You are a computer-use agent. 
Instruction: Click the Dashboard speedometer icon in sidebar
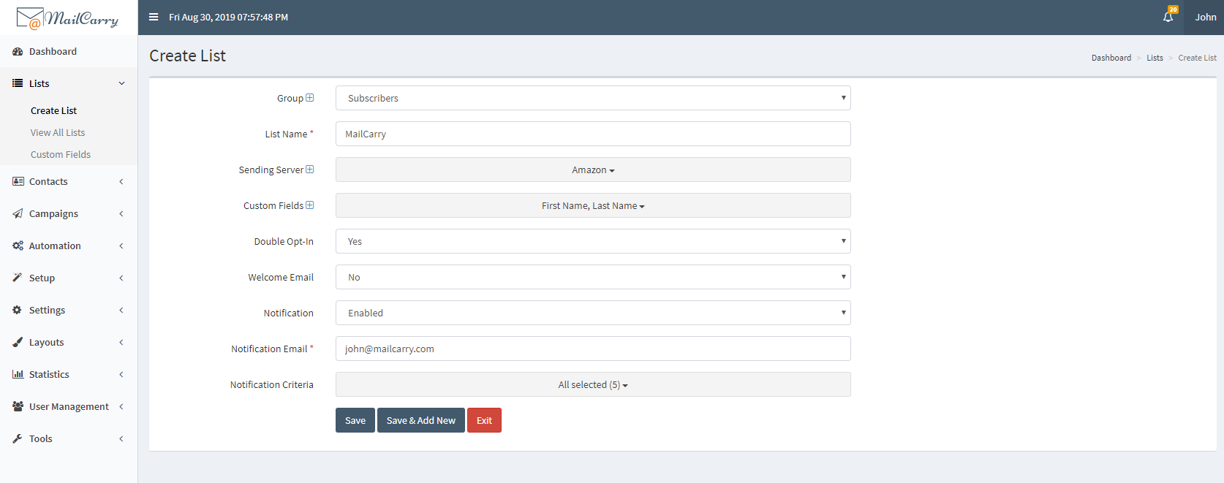[x=18, y=52]
